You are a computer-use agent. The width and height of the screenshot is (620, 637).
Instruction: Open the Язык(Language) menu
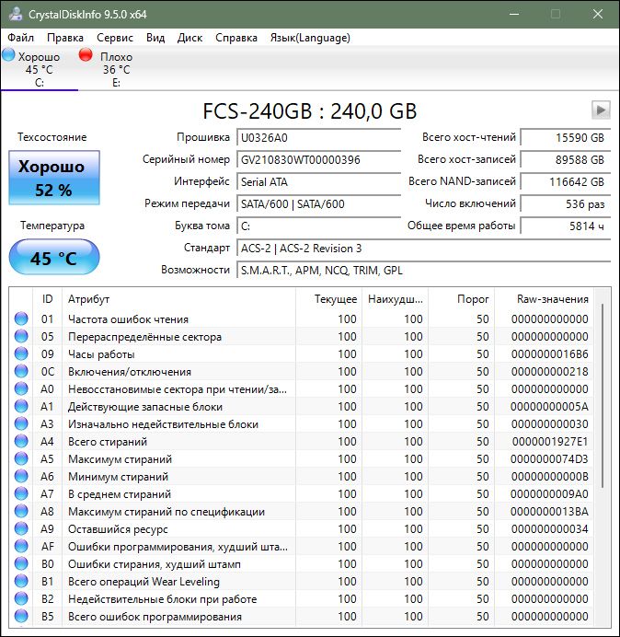310,38
